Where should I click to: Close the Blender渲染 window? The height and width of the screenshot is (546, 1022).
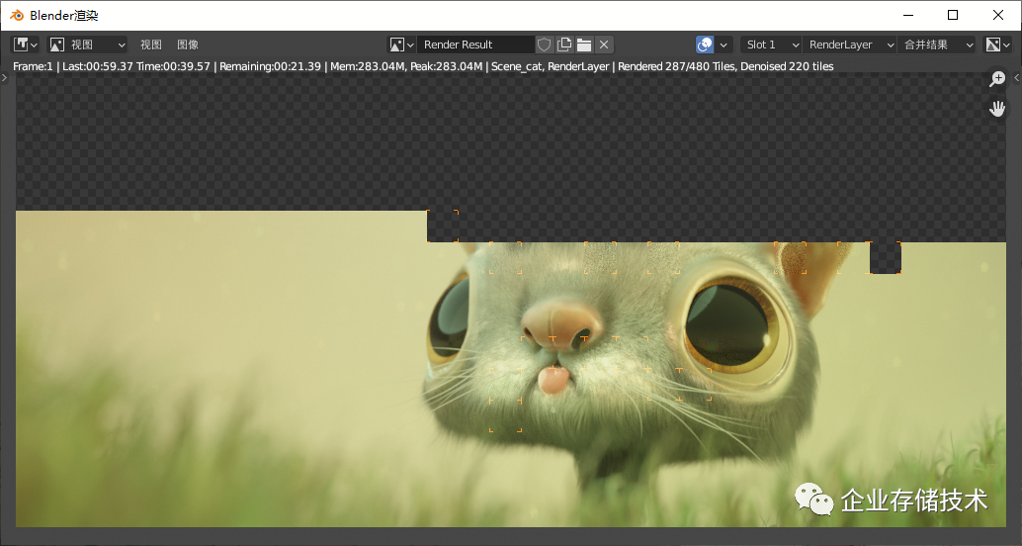tap(998, 15)
